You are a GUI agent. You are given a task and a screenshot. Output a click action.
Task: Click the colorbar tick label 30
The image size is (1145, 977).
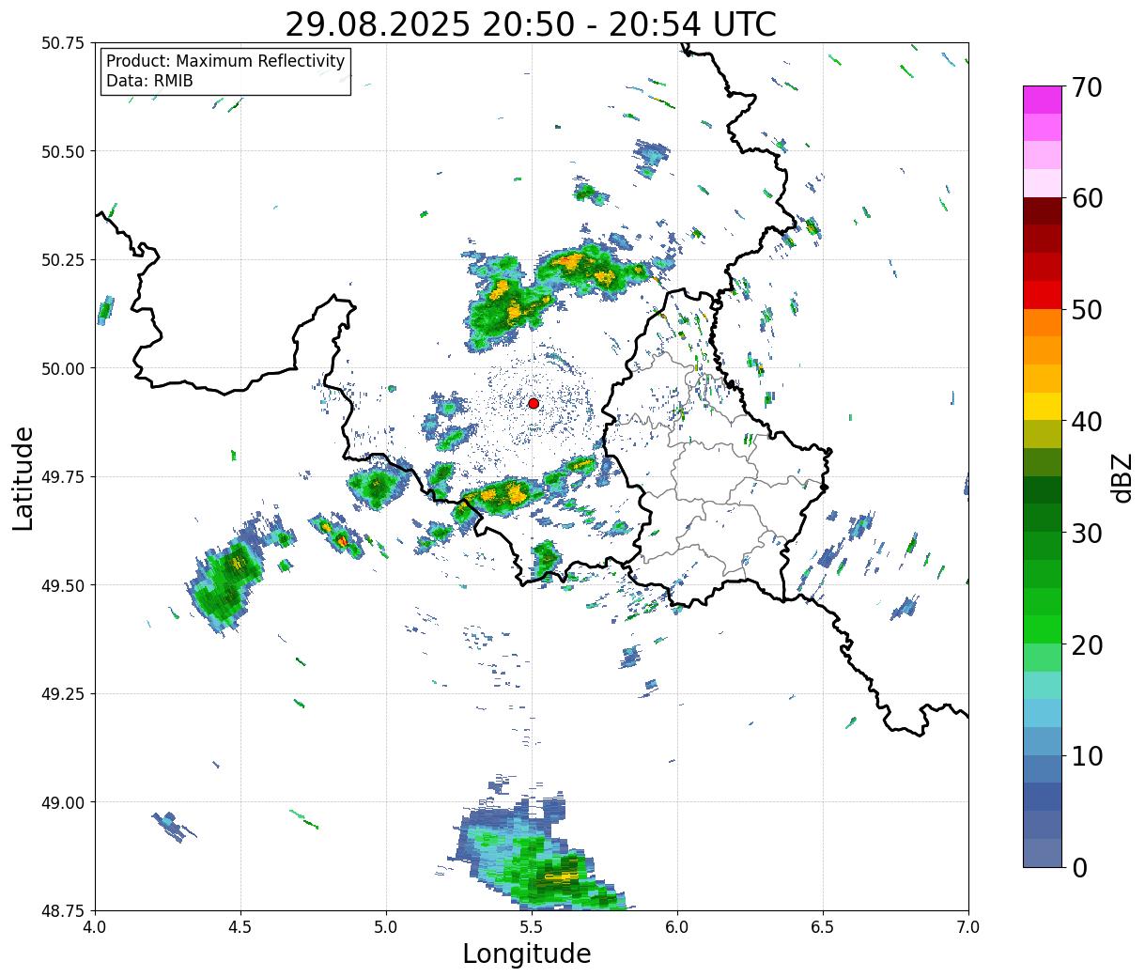1087,533
